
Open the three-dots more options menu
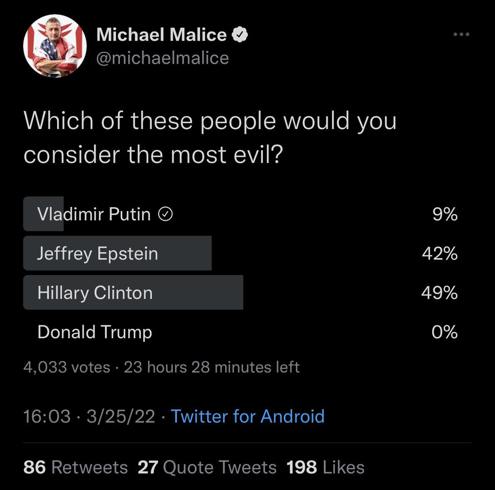pos(461,34)
